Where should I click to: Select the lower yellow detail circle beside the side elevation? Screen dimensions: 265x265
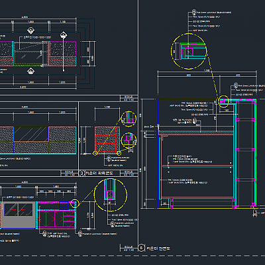(x=129, y=140)
